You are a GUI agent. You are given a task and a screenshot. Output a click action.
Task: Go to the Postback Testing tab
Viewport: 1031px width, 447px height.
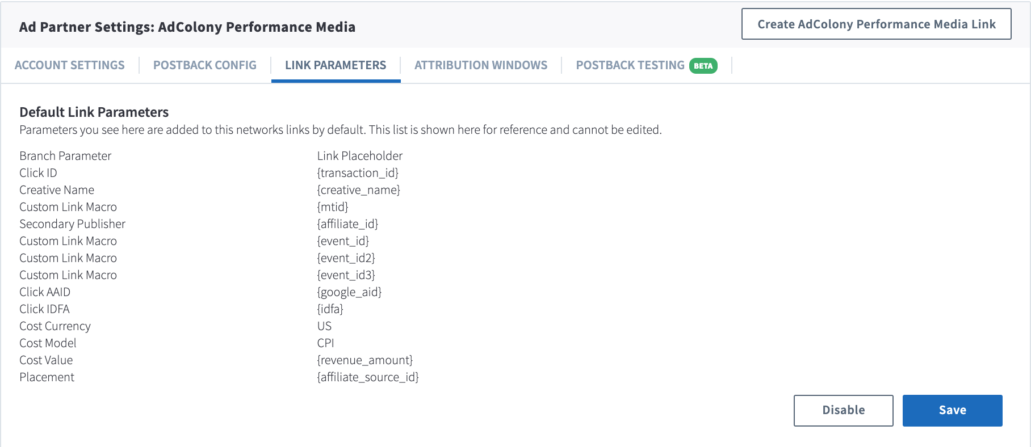pos(630,65)
